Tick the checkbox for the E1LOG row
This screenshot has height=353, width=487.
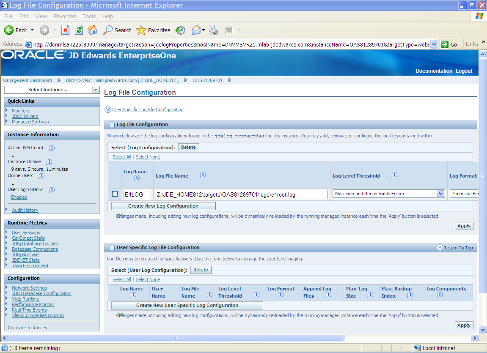coord(115,194)
